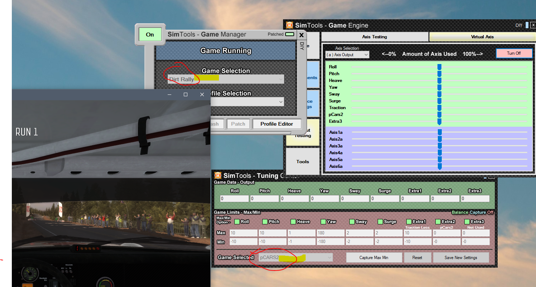Switch to the Virtual Axis tab

click(x=482, y=37)
